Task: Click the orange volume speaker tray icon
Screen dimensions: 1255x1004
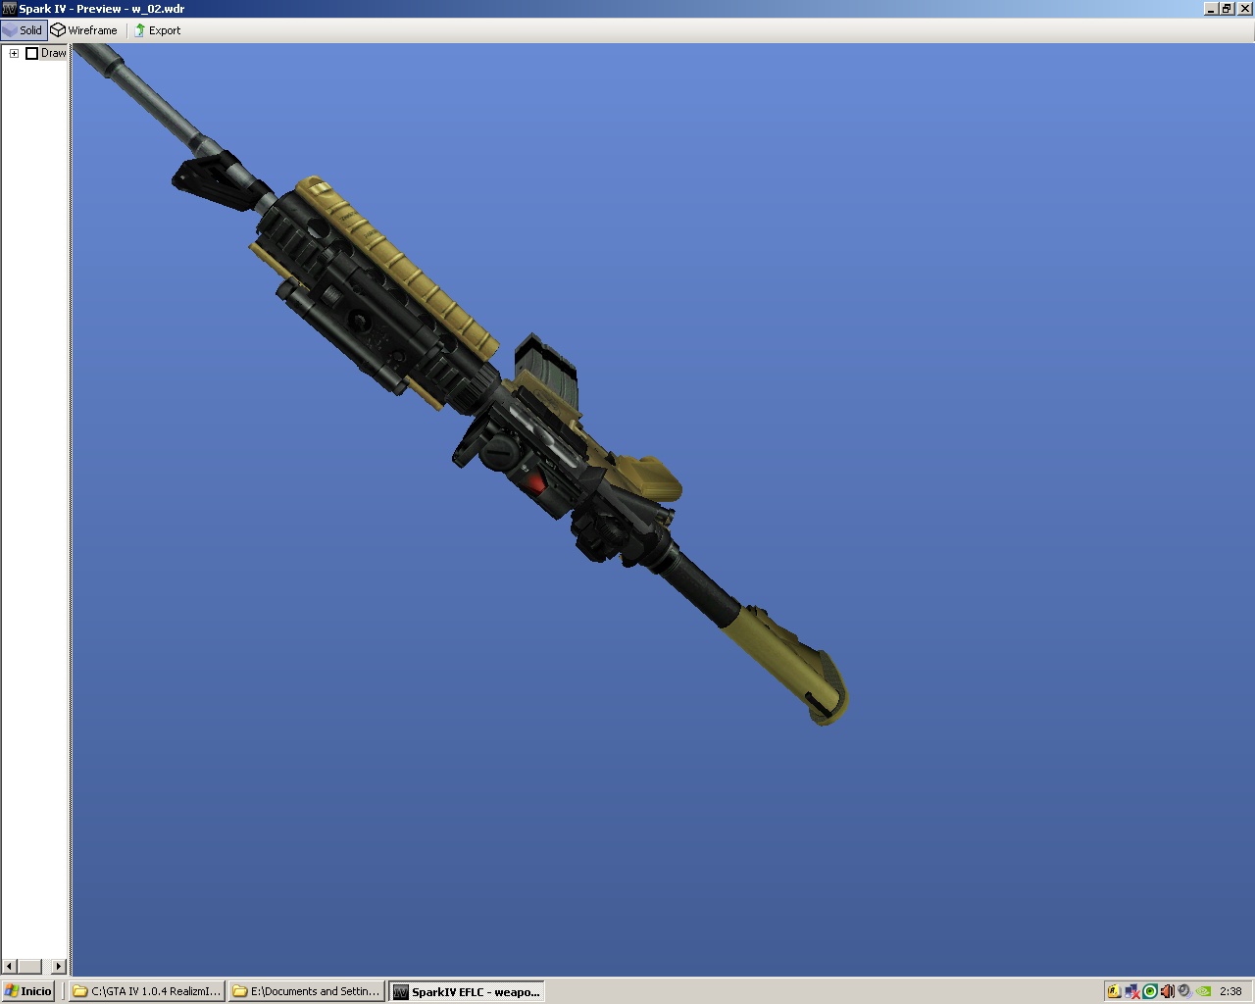Action: [x=1168, y=991]
